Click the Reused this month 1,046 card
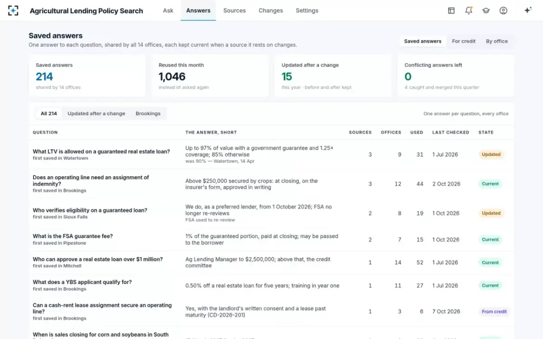 pos(210,76)
